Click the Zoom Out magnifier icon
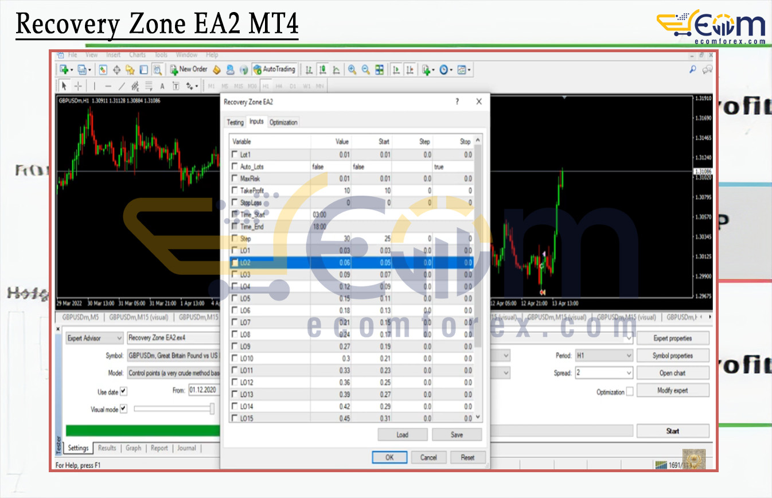 [x=365, y=69]
